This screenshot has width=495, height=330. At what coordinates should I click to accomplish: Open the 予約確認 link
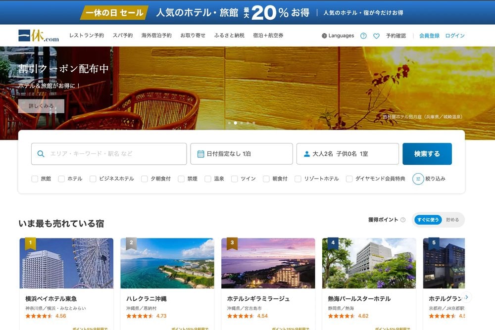[396, 36]
